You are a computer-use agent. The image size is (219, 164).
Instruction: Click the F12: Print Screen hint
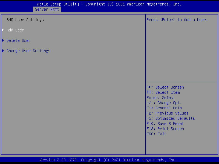(165, 129)
